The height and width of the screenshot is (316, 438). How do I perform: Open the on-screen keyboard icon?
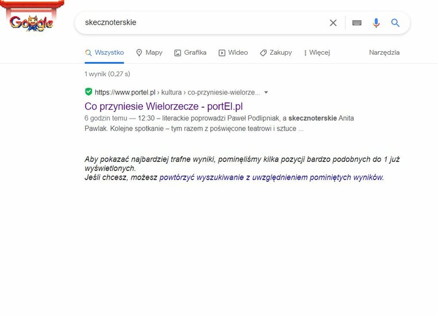click(x=357, y=22)
